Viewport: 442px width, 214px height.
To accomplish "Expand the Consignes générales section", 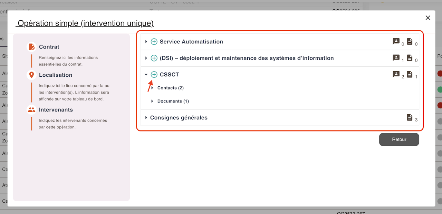I will pyautogui.click(x=146, y=118).
